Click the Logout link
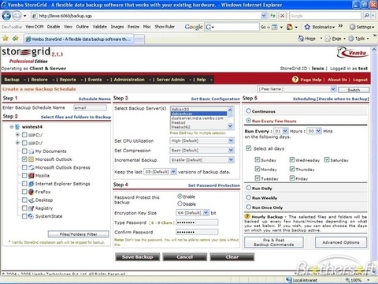The width and height of the screenshot is (378, 284). click(360, 80)
